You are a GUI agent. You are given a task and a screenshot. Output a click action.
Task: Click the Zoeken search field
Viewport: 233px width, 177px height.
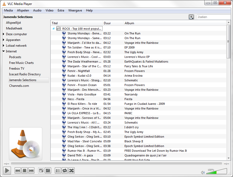pyautogui.click(x=213, y=17)
